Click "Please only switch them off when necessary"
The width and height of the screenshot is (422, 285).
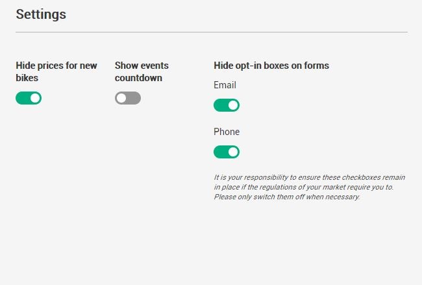coord(286,196)
